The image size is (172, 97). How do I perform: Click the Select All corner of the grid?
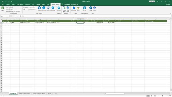[1, 19]
